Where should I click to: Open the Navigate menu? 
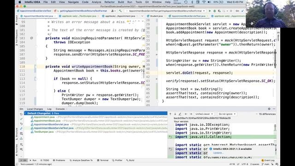click(x=73, y=2)
